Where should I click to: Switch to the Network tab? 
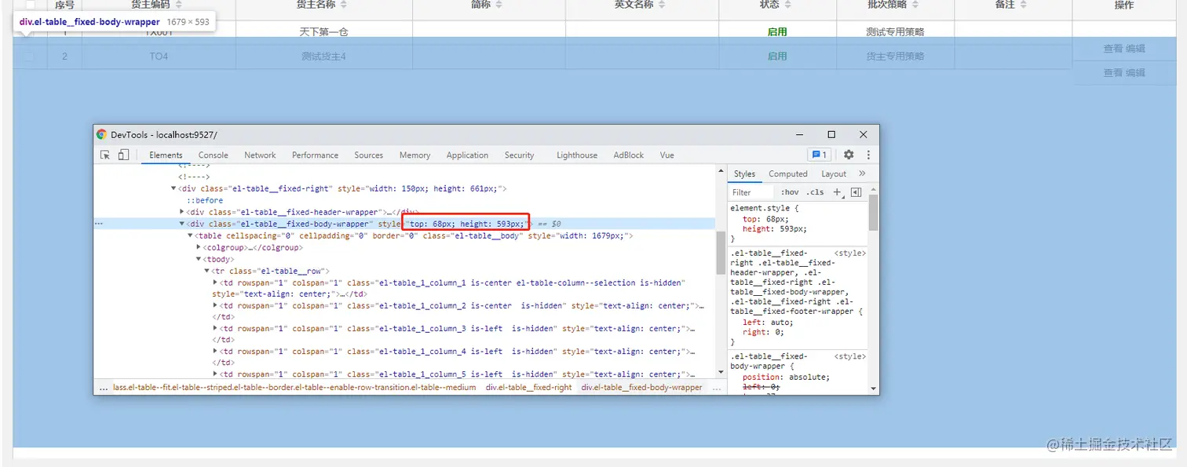(x=260, y=155)
